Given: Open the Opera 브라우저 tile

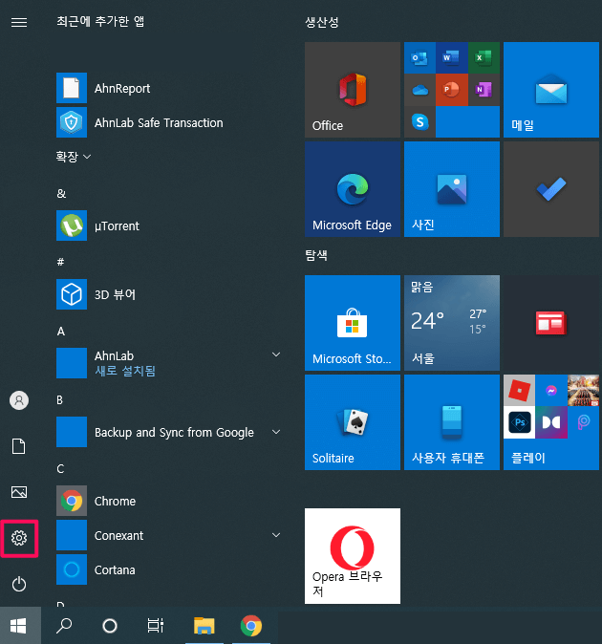Looking at the screenshot, I should pos(353,556).
